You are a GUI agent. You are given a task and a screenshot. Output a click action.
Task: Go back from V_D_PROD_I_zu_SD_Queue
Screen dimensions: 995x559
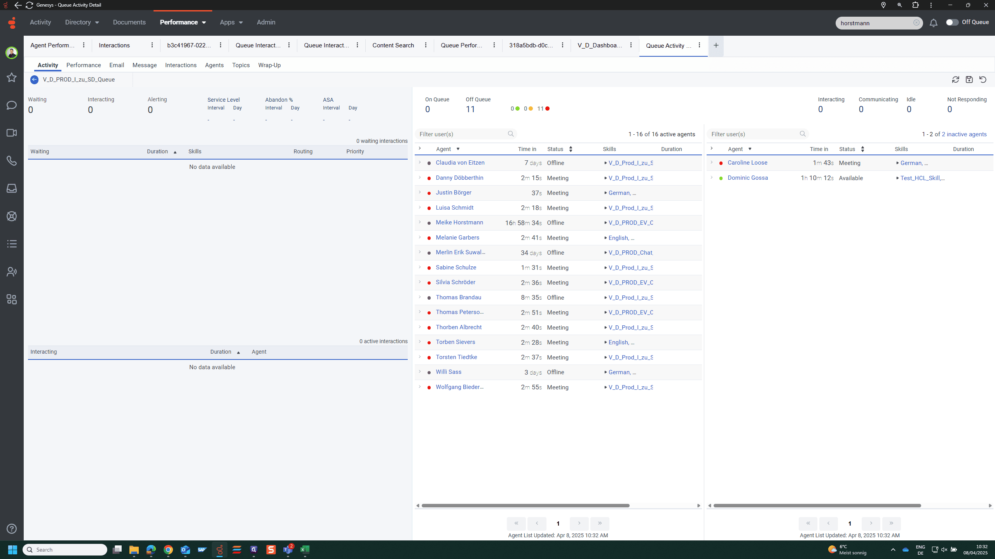(x=34, y=80)
